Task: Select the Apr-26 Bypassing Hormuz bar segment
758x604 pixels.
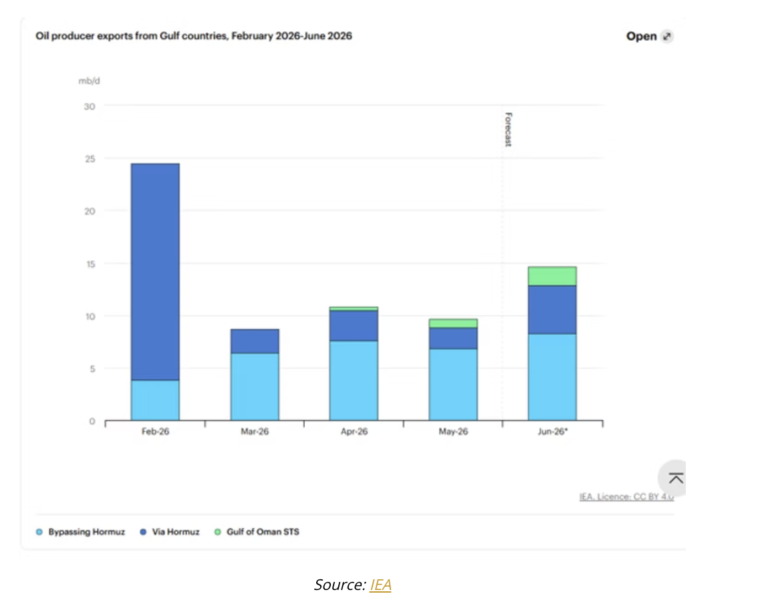Action: click(x=354, y=381)
